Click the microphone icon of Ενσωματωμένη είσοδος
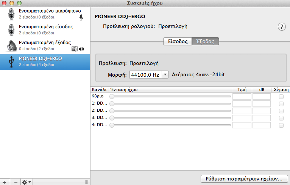Viewport: 290px width, 185px height. click(11, 30)
